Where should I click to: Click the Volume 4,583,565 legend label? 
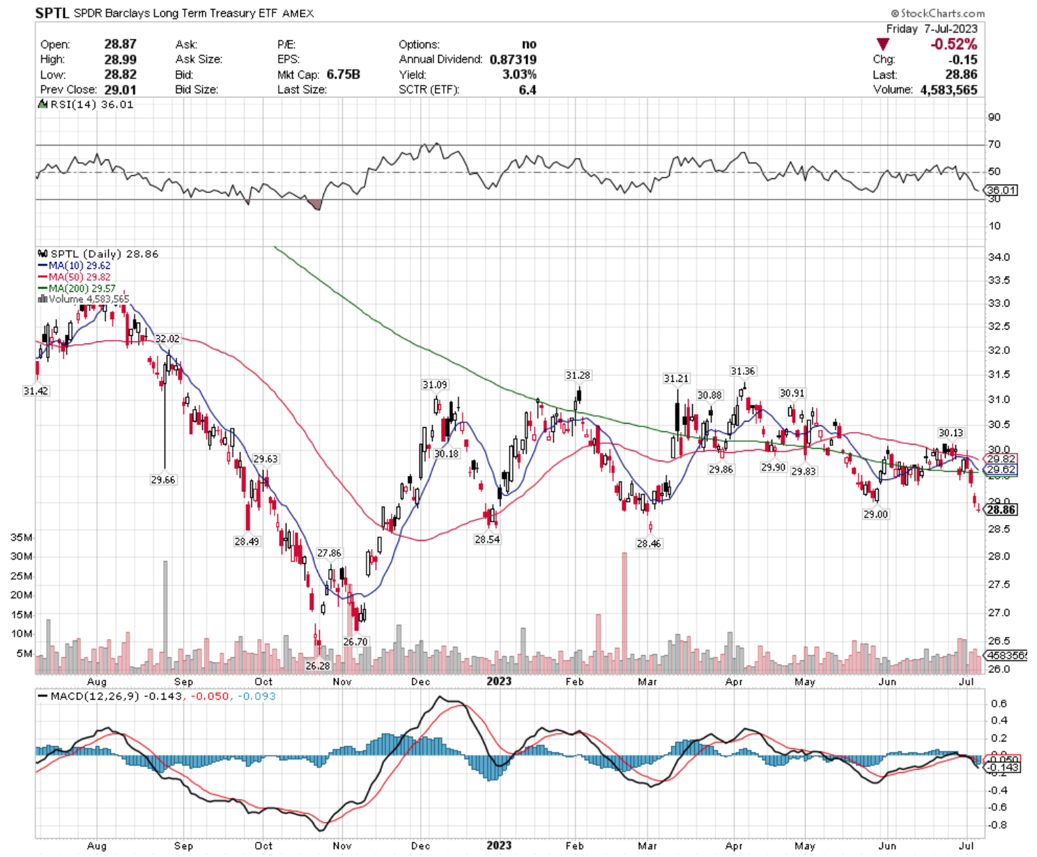89,299
